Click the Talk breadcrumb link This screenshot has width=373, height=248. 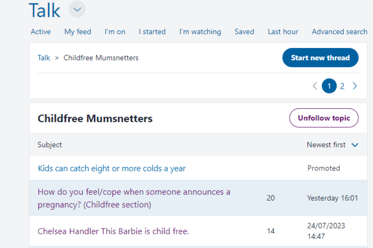44,58
